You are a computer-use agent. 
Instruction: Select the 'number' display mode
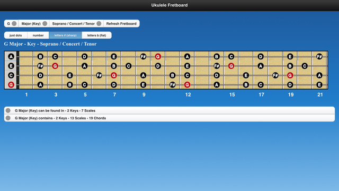(38, 36)
